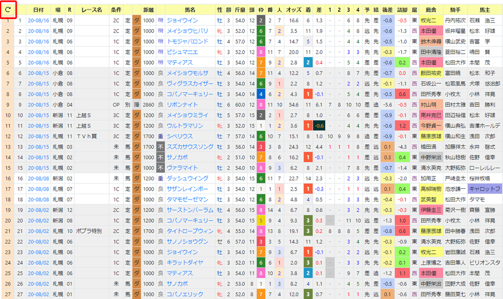Open horse link メイショウヒバリ
This screenshot has width=503, height=299.
[187, 31]
